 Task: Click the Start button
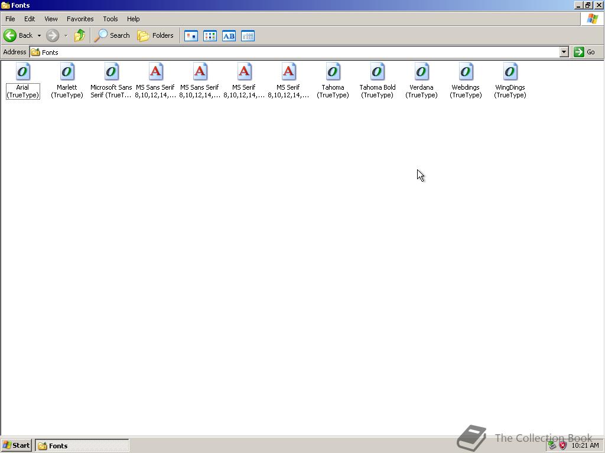(x=16, y=445)
